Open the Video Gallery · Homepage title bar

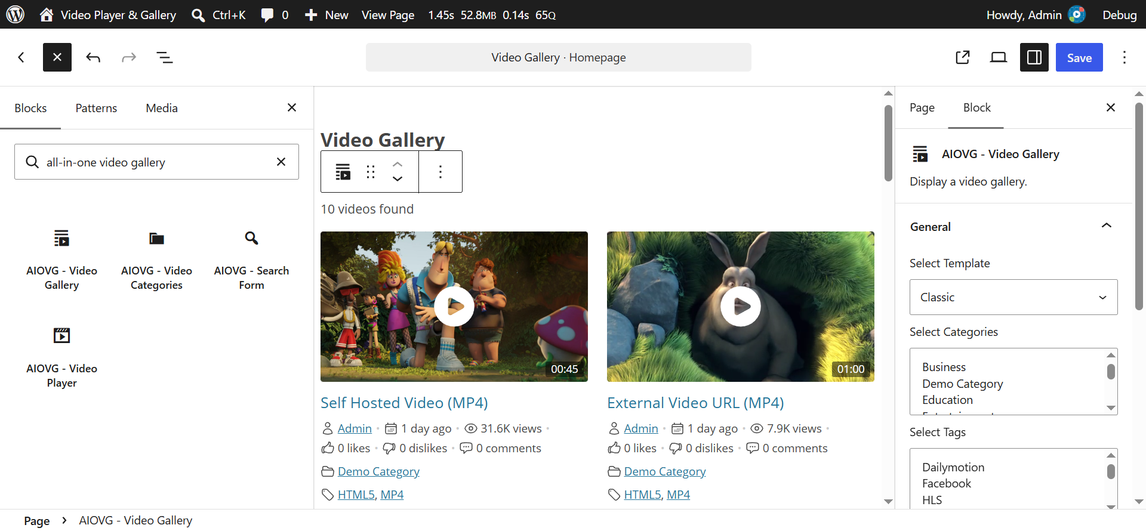click(x=559, y=57)
